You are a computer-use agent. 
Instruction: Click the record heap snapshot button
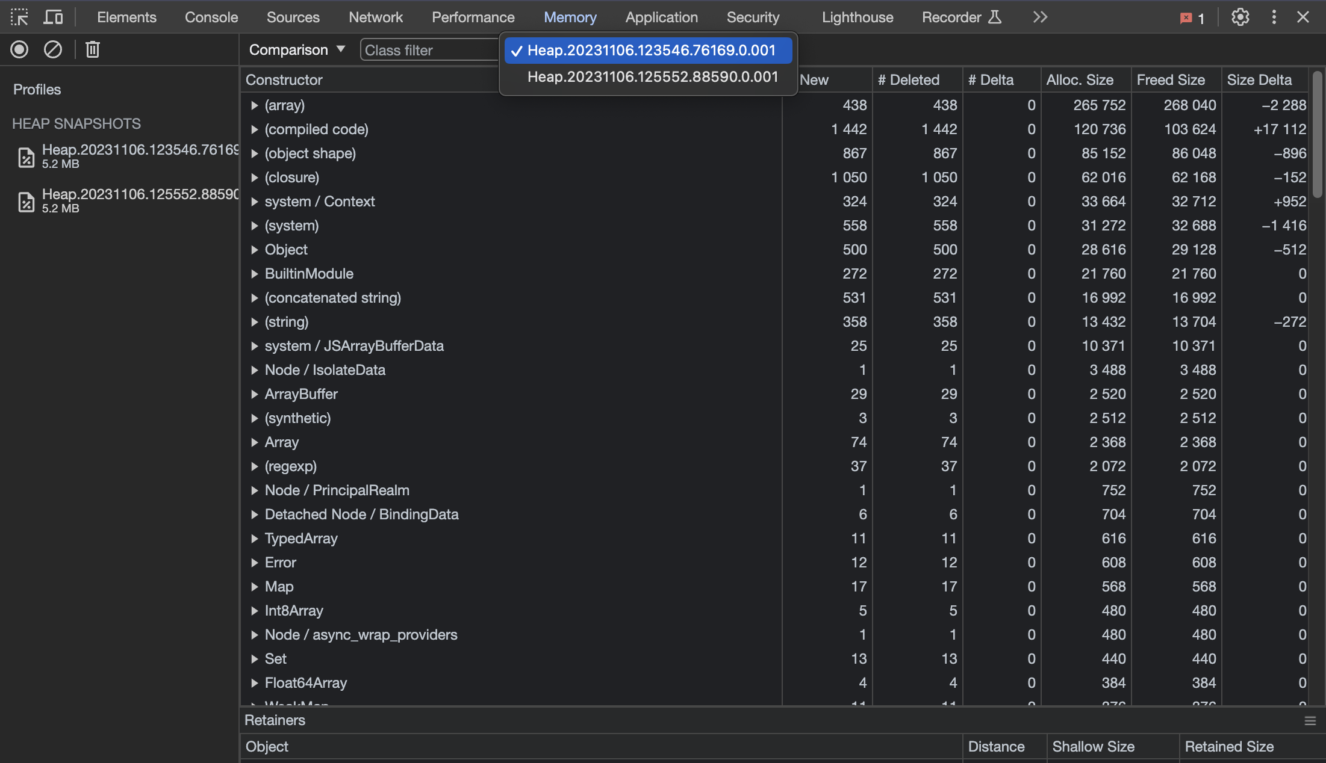(19, 49)
